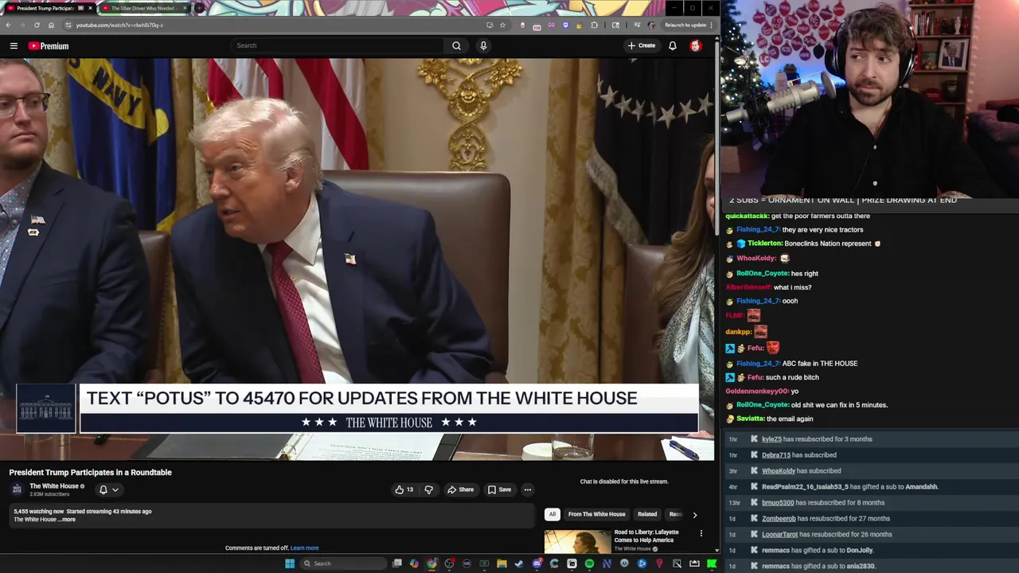Click chat username Fishing_24_7 saying oooh
The image size is (1019, 573).
coord(757,301)
